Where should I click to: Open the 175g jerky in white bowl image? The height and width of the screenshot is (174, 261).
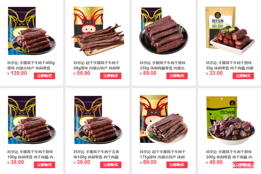164,119
